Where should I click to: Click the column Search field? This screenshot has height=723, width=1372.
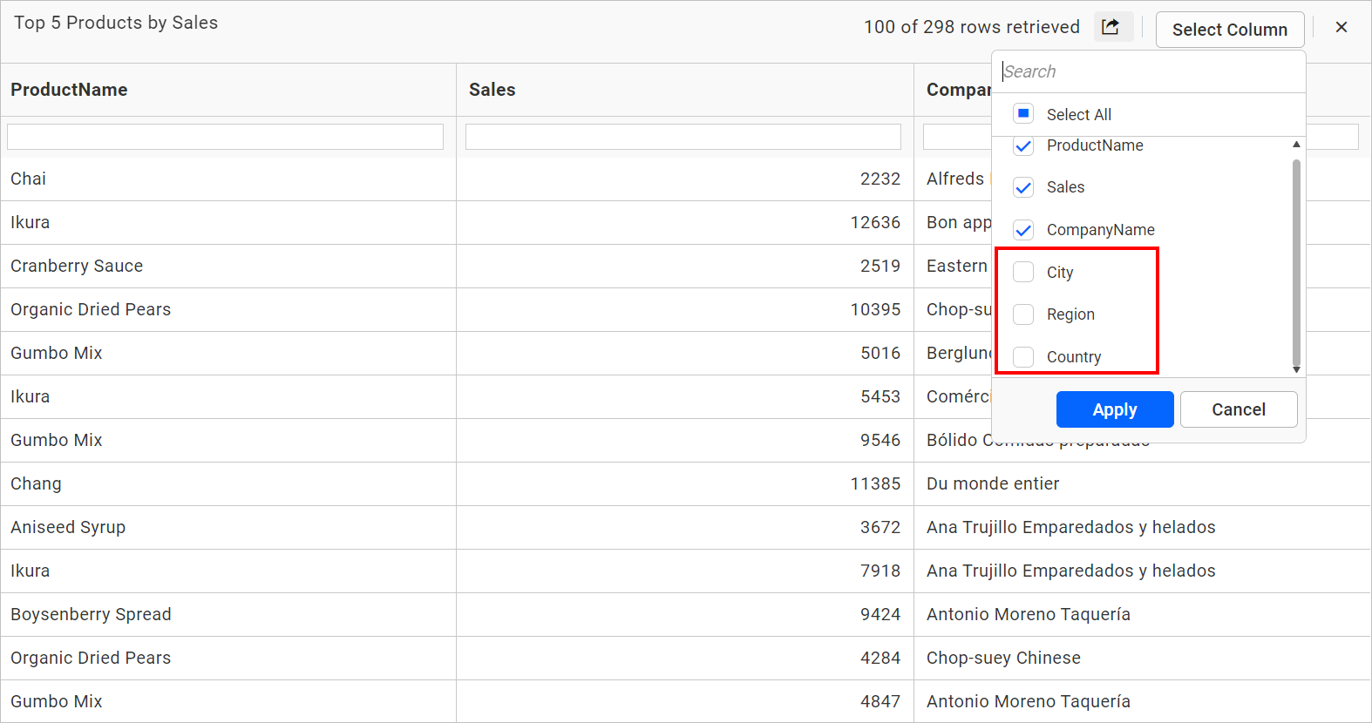click(1149, 71)
